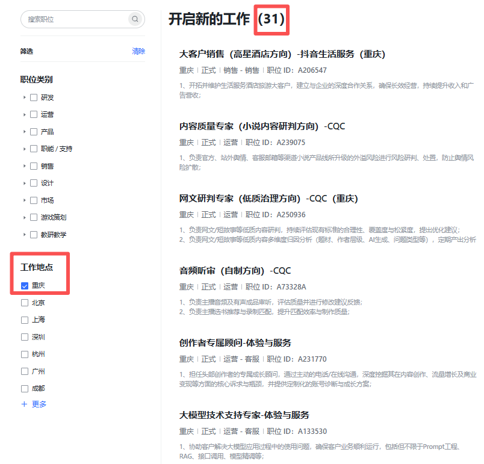
Task: Expand the 产品 category arrow
Action: coord(25,132)
